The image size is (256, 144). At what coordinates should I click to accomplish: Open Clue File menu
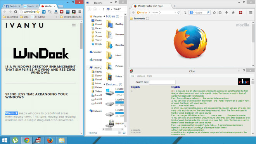(x=132, y=76)
